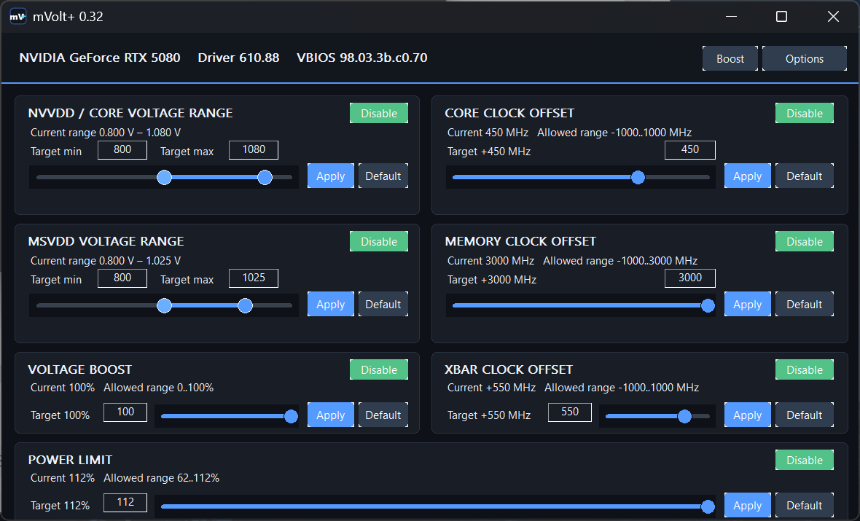This screenshot has width=860, height=521.
Task: Disable the Memory Clock Offset
Action: 805,241
